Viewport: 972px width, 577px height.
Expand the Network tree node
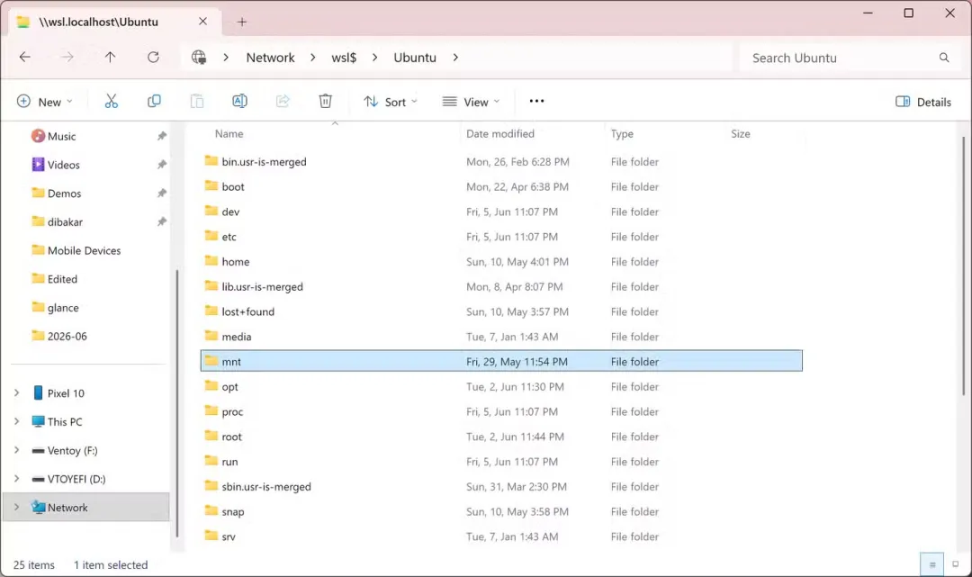coord(17,507)
